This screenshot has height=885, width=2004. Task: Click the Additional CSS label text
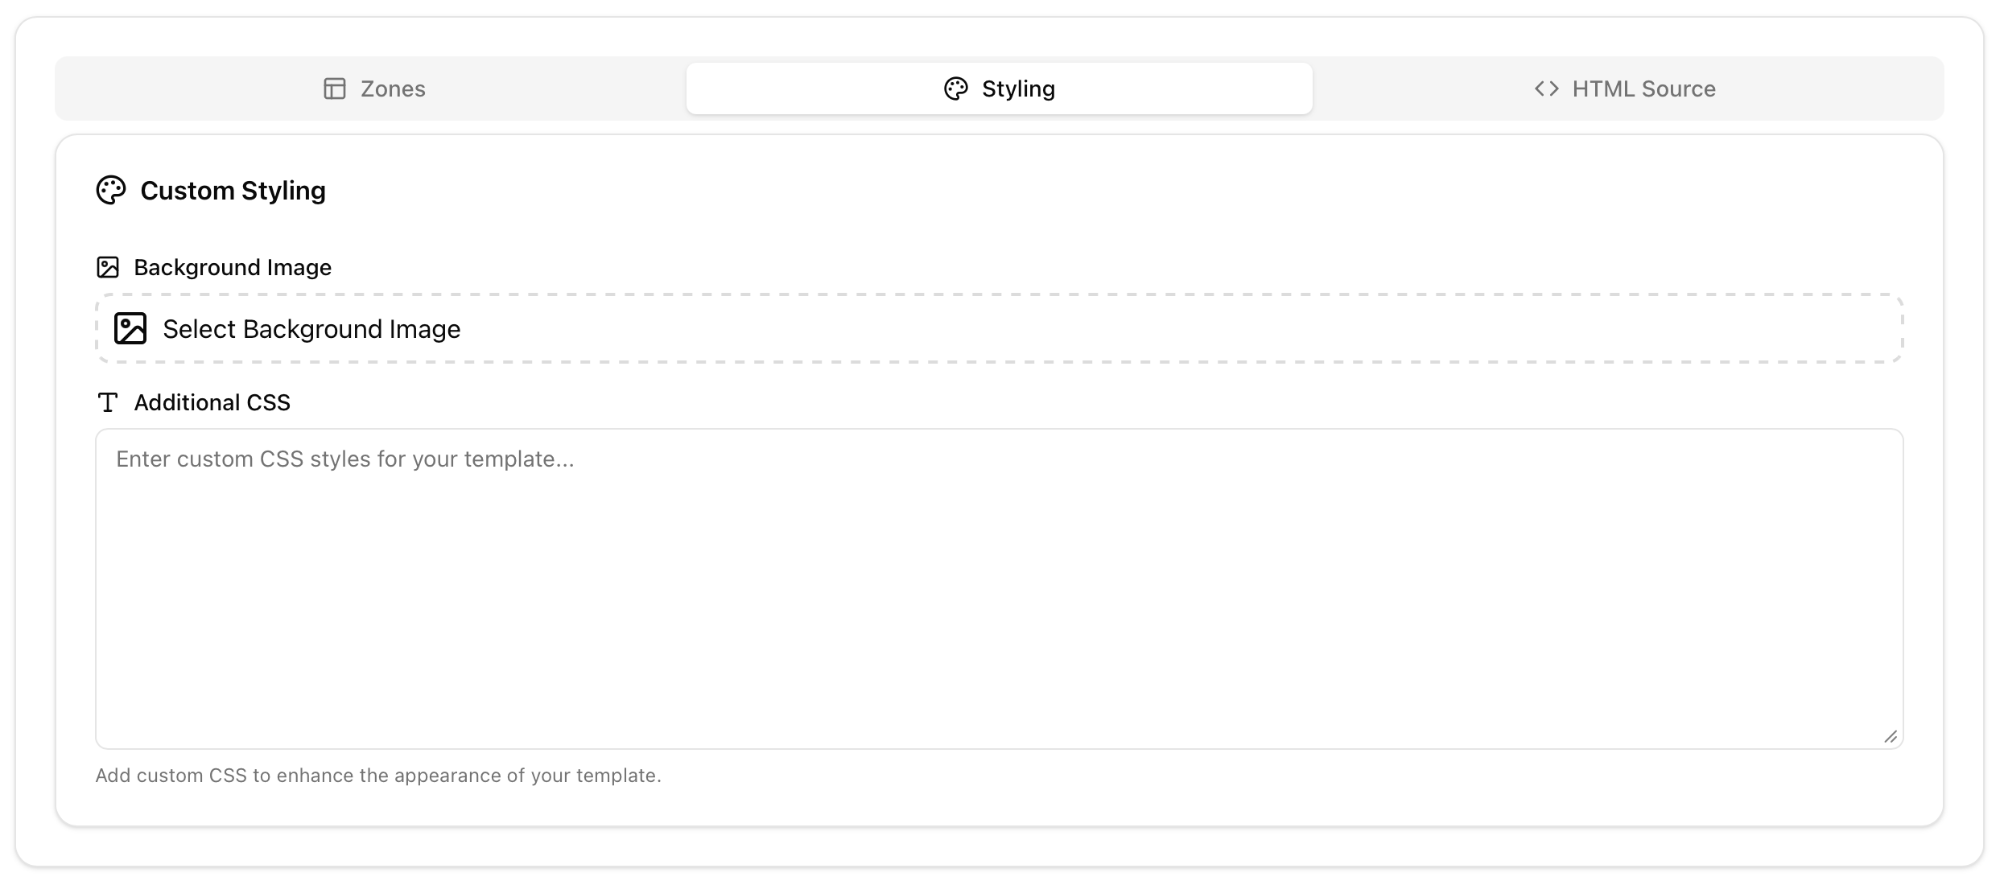pyautogui.click(x=212, y=402)
